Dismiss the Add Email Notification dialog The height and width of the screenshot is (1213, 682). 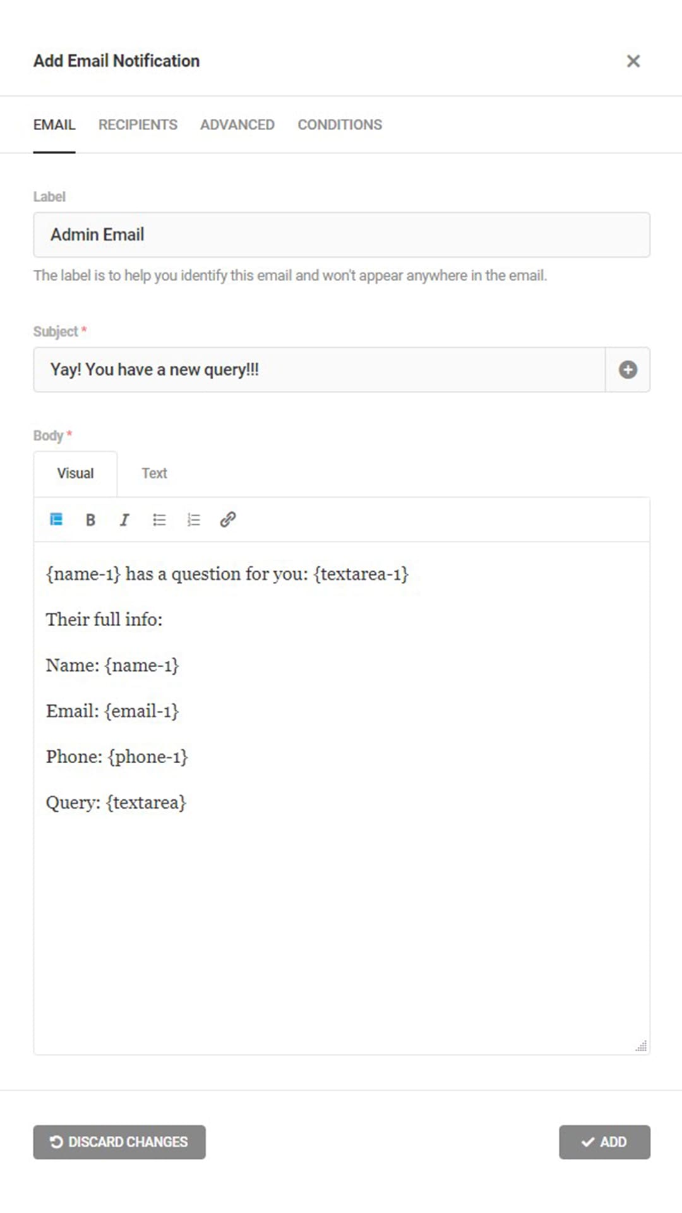pyautogui.click(x=633, y=61)
